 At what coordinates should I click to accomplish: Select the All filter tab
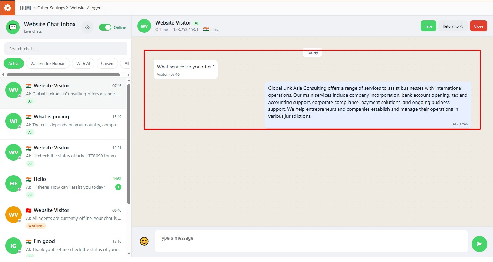(x=126, y=64)
